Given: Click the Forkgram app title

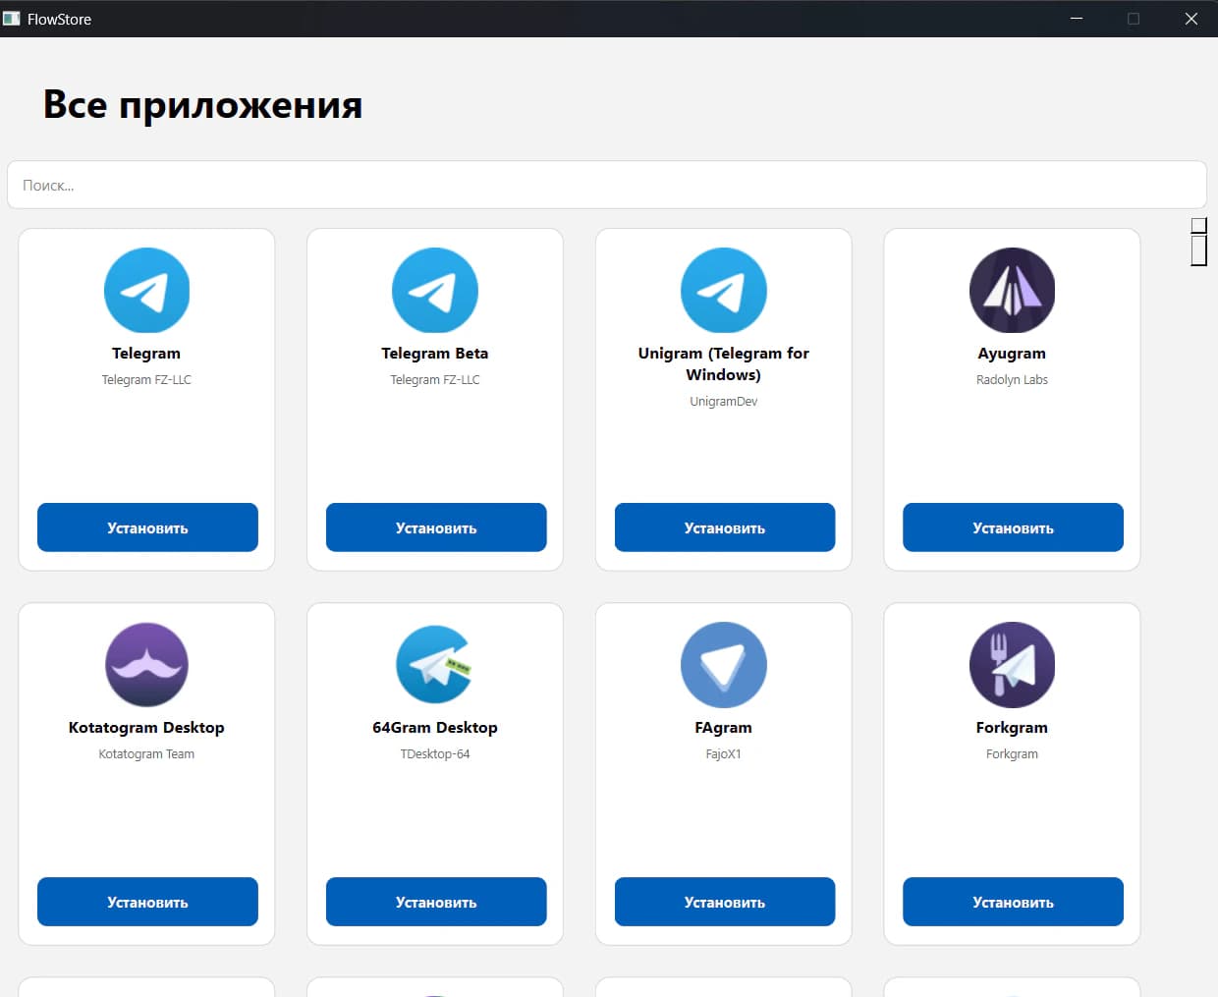Looking at the screenshot, I should click(x=1012, y=728).
